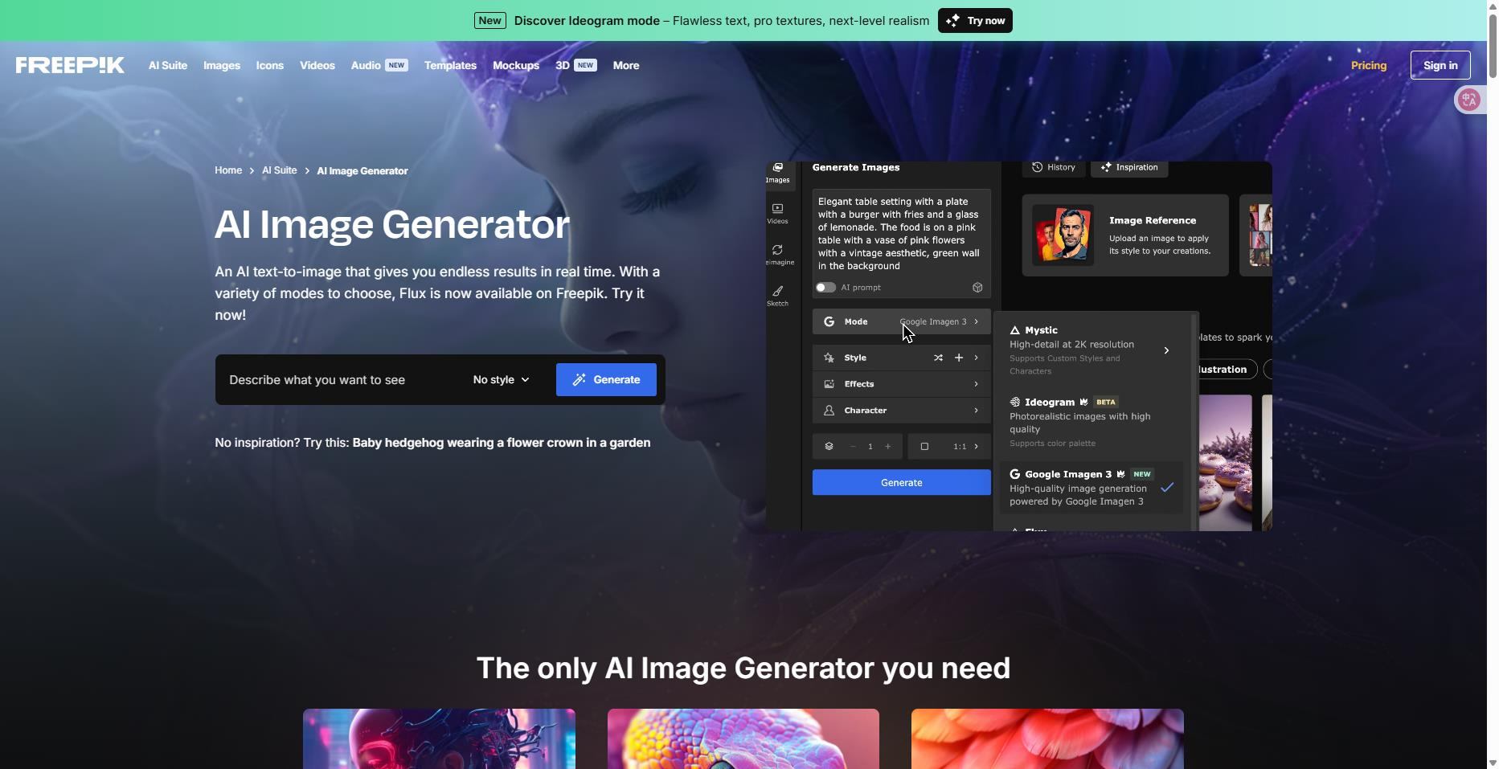
Task: Click the blue checkmark on Google Imagen 3
Action: pos(1167,487)
